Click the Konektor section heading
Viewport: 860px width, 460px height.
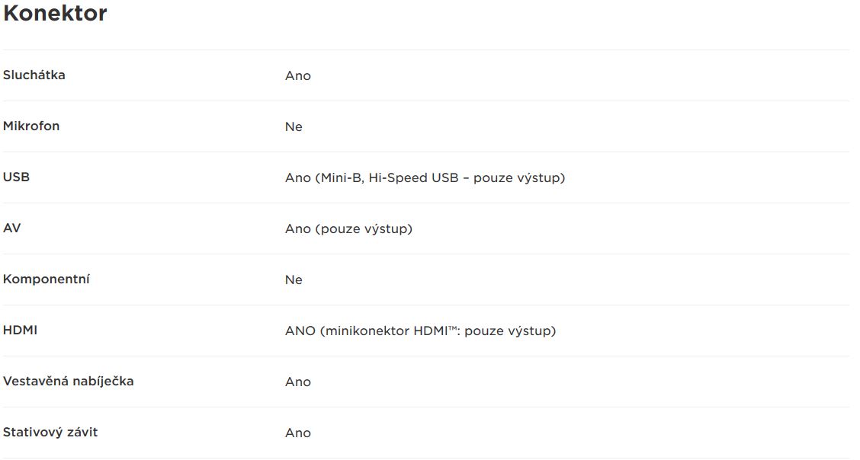[55, 13]
